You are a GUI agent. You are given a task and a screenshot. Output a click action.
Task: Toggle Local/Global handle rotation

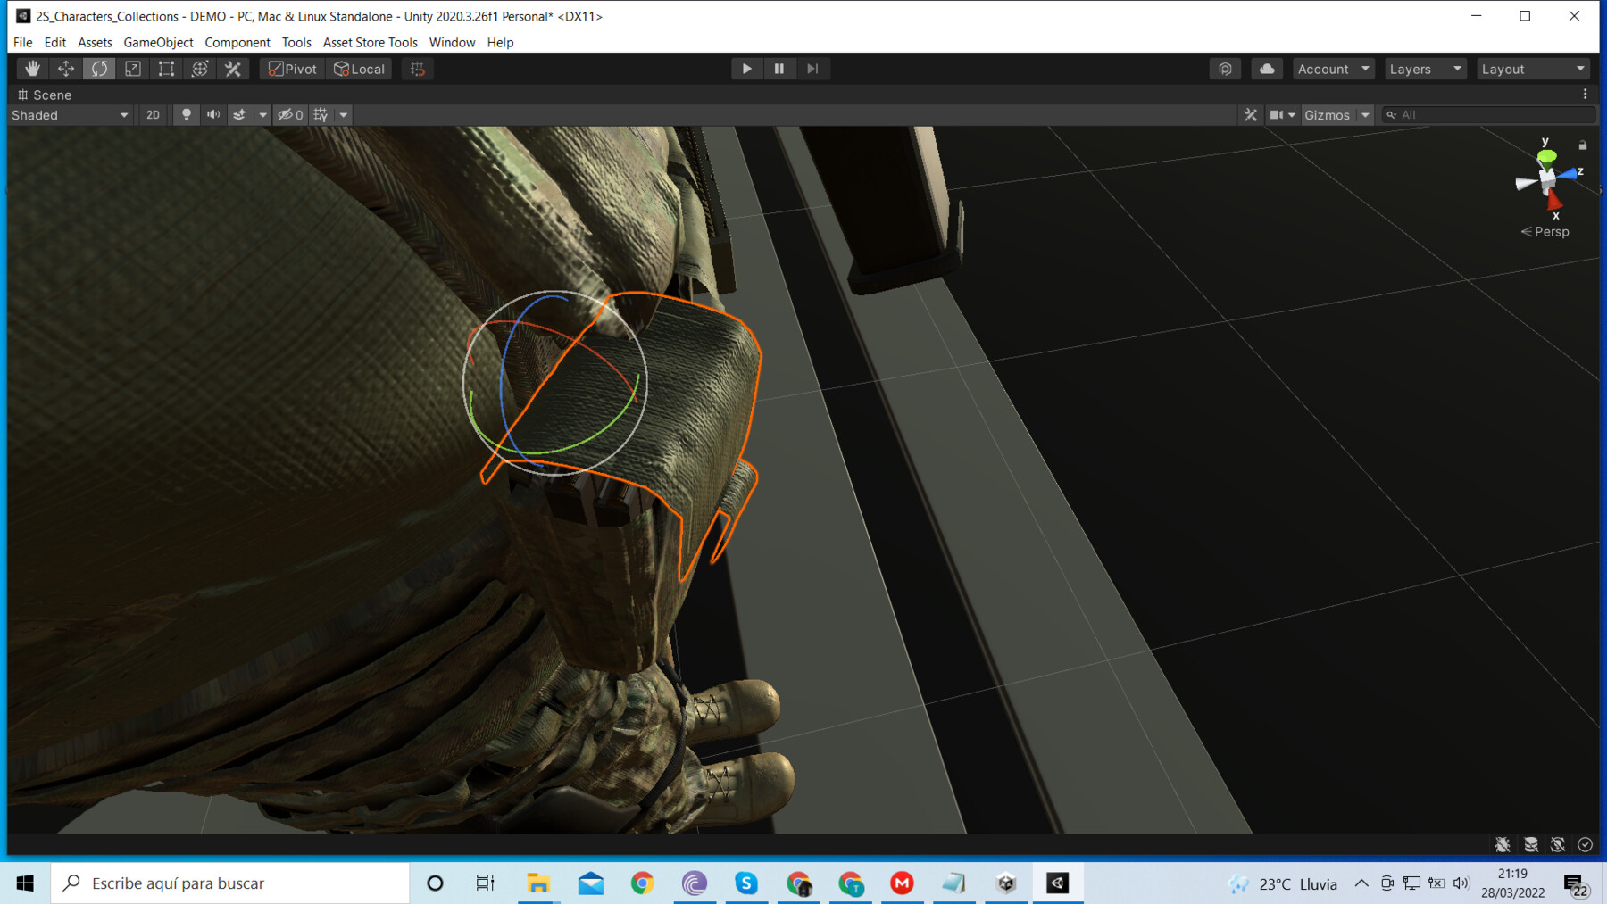pyautogui.click(x=359, y=69)
